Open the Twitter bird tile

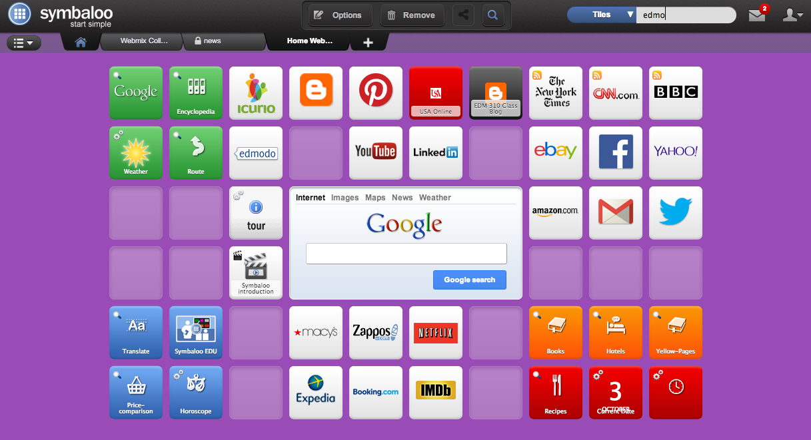click(x=676, y=213)
